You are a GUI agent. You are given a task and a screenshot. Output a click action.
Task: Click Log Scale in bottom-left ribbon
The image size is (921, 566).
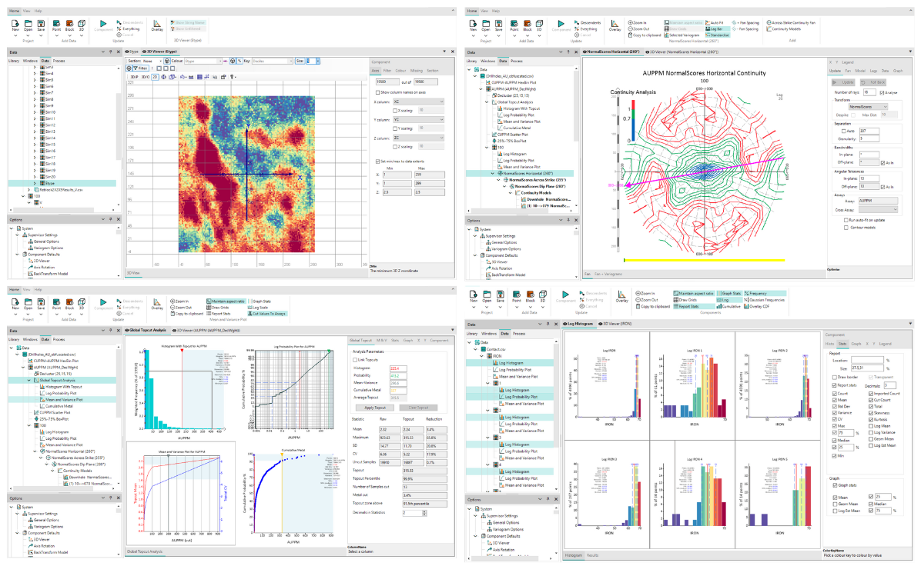[258, 308]
